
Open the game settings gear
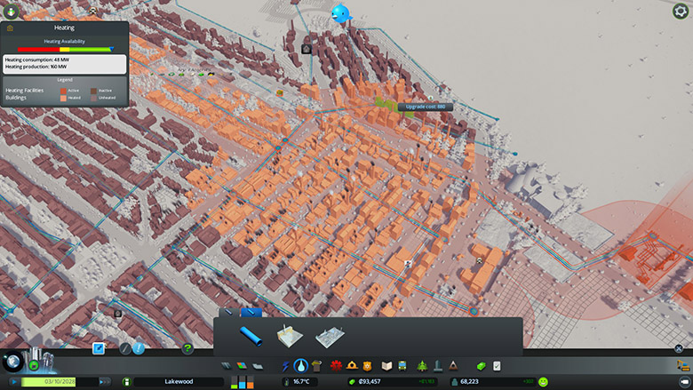click(681, 11)
